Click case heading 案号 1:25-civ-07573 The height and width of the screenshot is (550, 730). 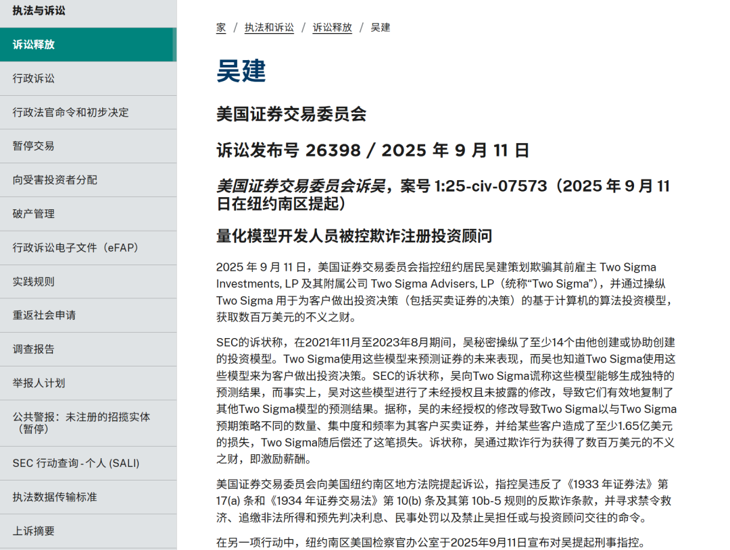click(x=443, y=195)
